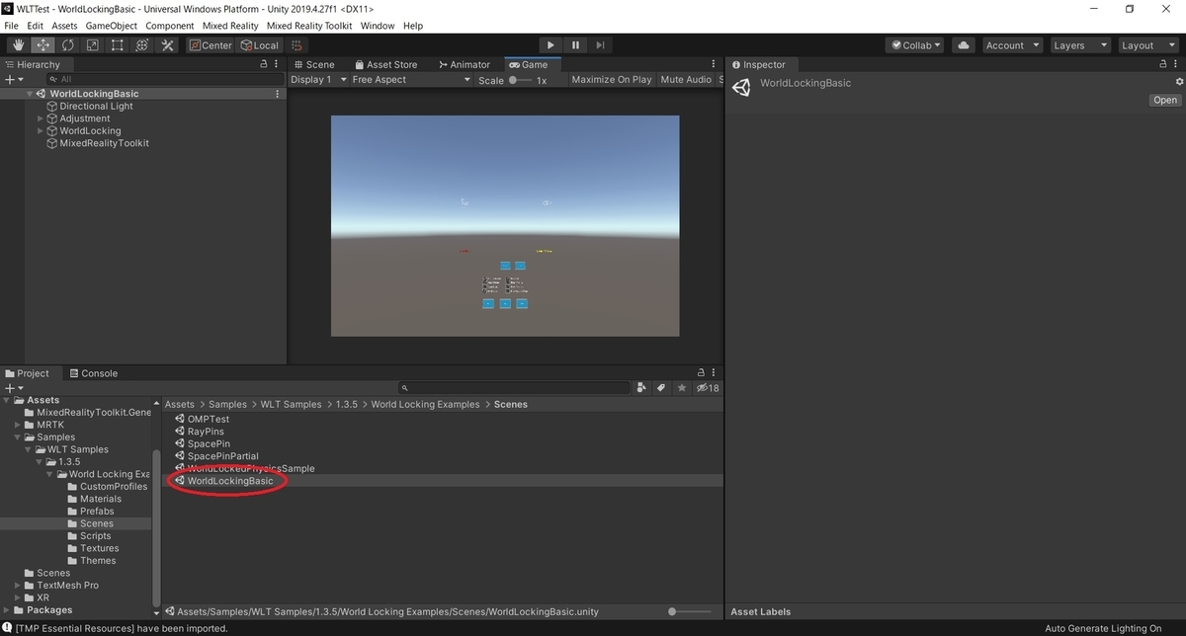Click WLT Samples in breadcrumb path
The width and height of the screenshot is (1186, 636).
[291, 404]
